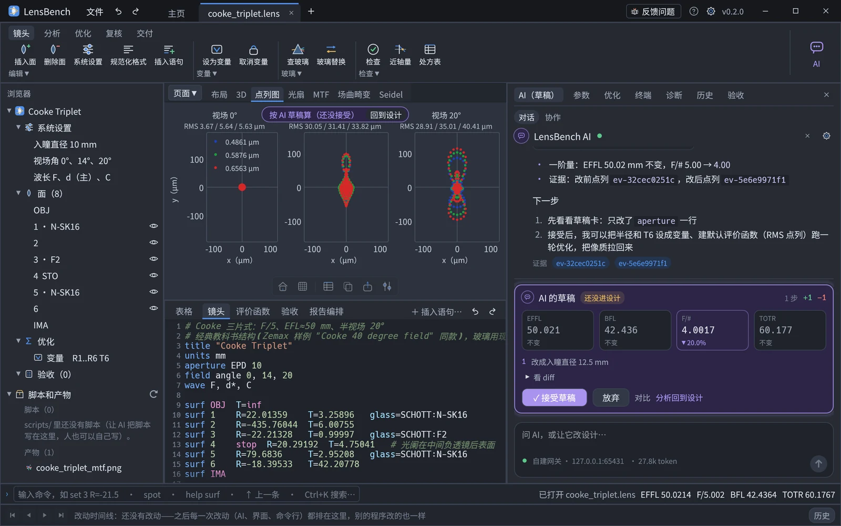Discard the draft with 放弃
The image size is (841, 526).
[610, 398]
